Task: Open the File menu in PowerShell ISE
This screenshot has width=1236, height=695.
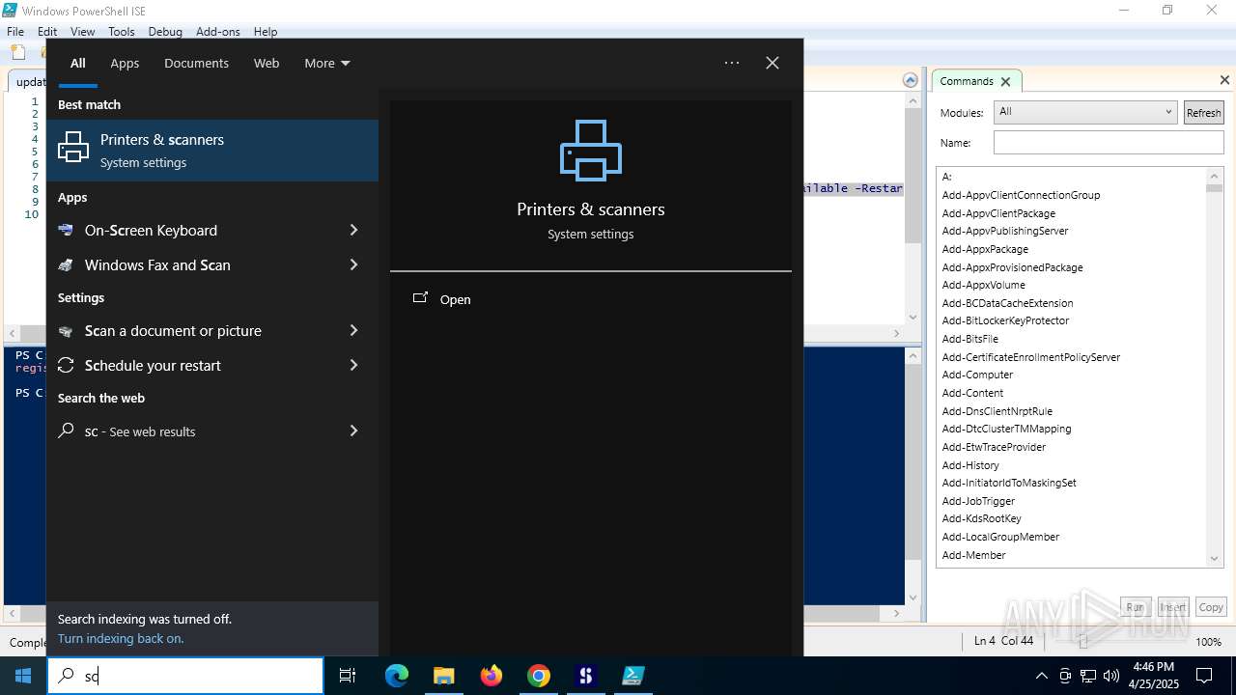Action: pyautogui.click(x=15, y=31)
